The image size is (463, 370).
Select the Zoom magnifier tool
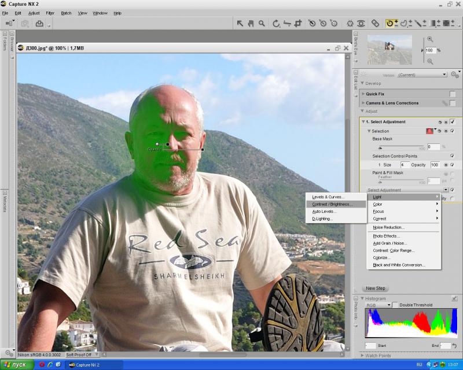tap(262, 23)
